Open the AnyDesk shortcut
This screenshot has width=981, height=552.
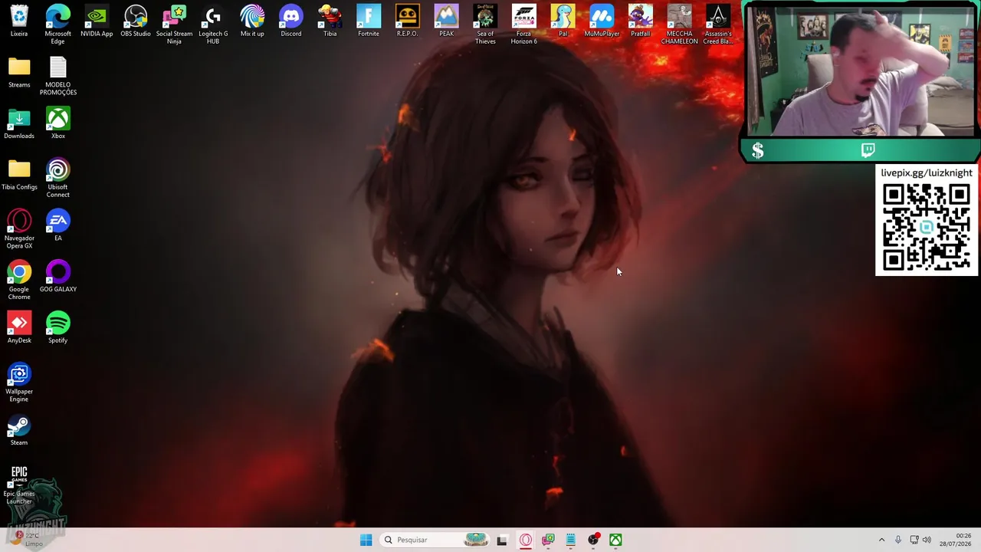point(19,327)
